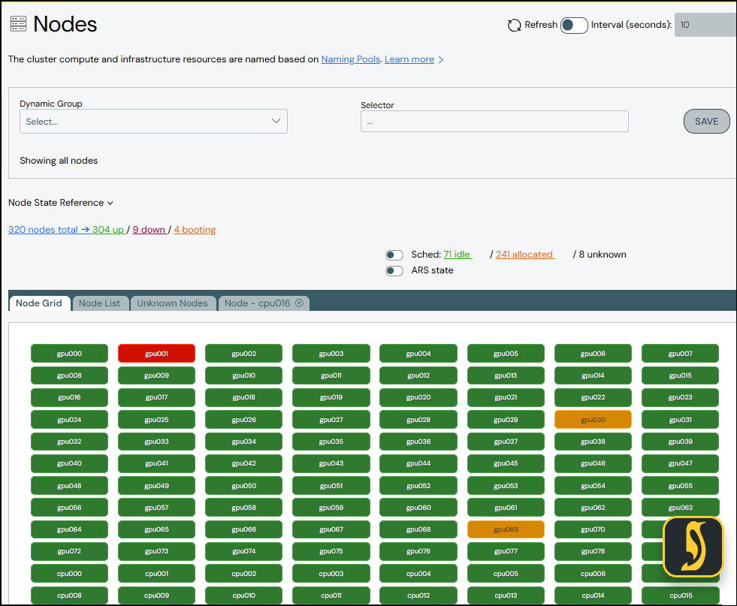Select node cpu015
Image resolution: width=737 pixels, height=606 pixels.
pos(680,595)
